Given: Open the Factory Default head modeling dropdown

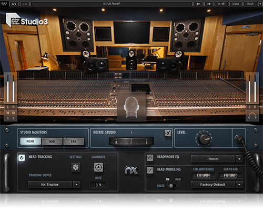Looking at the screenshot, I should (213, 185).
